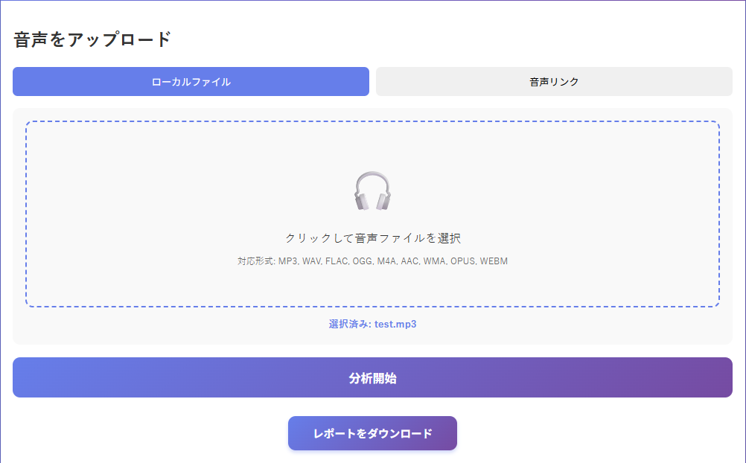Click the active blue tab header
The image size is (746, 463).
[x=191, y=81]
